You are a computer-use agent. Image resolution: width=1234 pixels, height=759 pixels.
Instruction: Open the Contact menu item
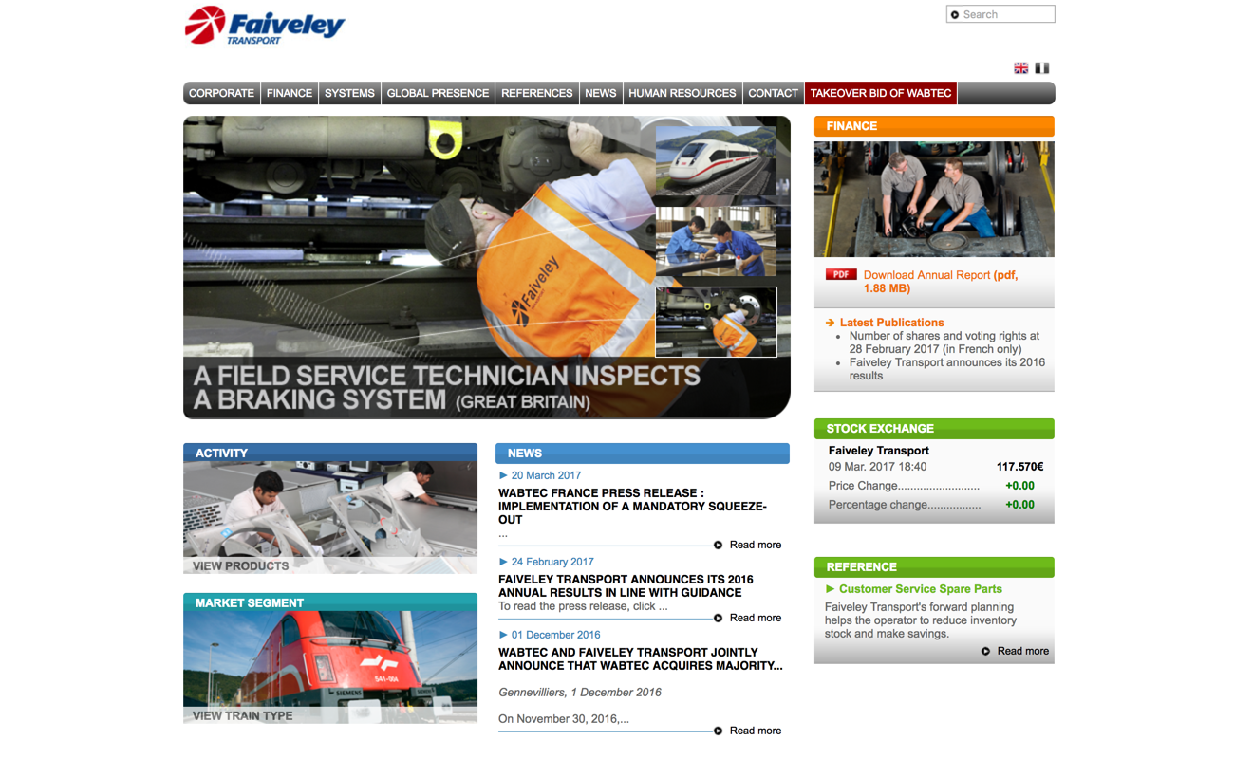click(x=774, y=93)
